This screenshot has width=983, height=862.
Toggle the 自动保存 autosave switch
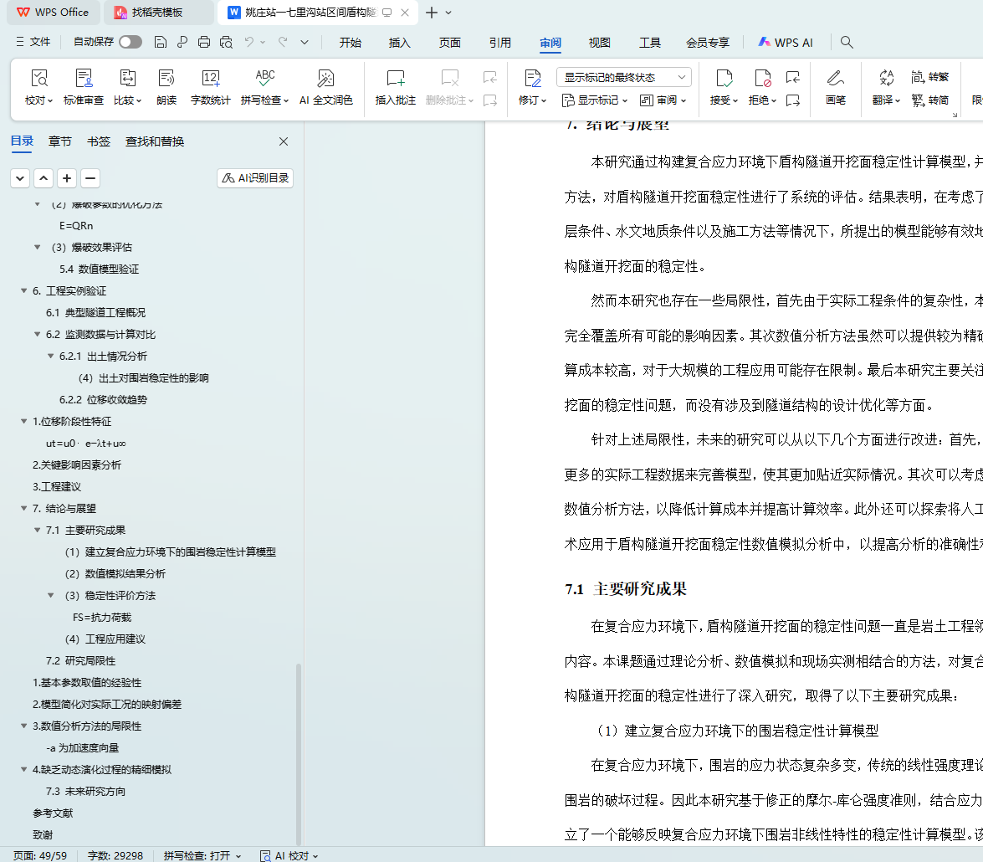tap(130, 42)
